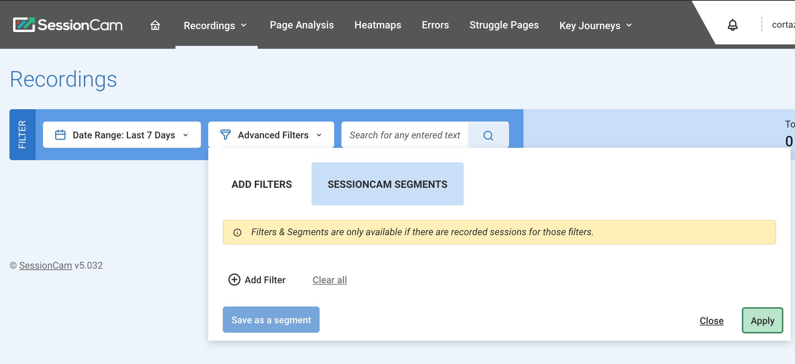Open the notifications bell
The height and width of the screenshot is (364, 795).
coord(732,25)
